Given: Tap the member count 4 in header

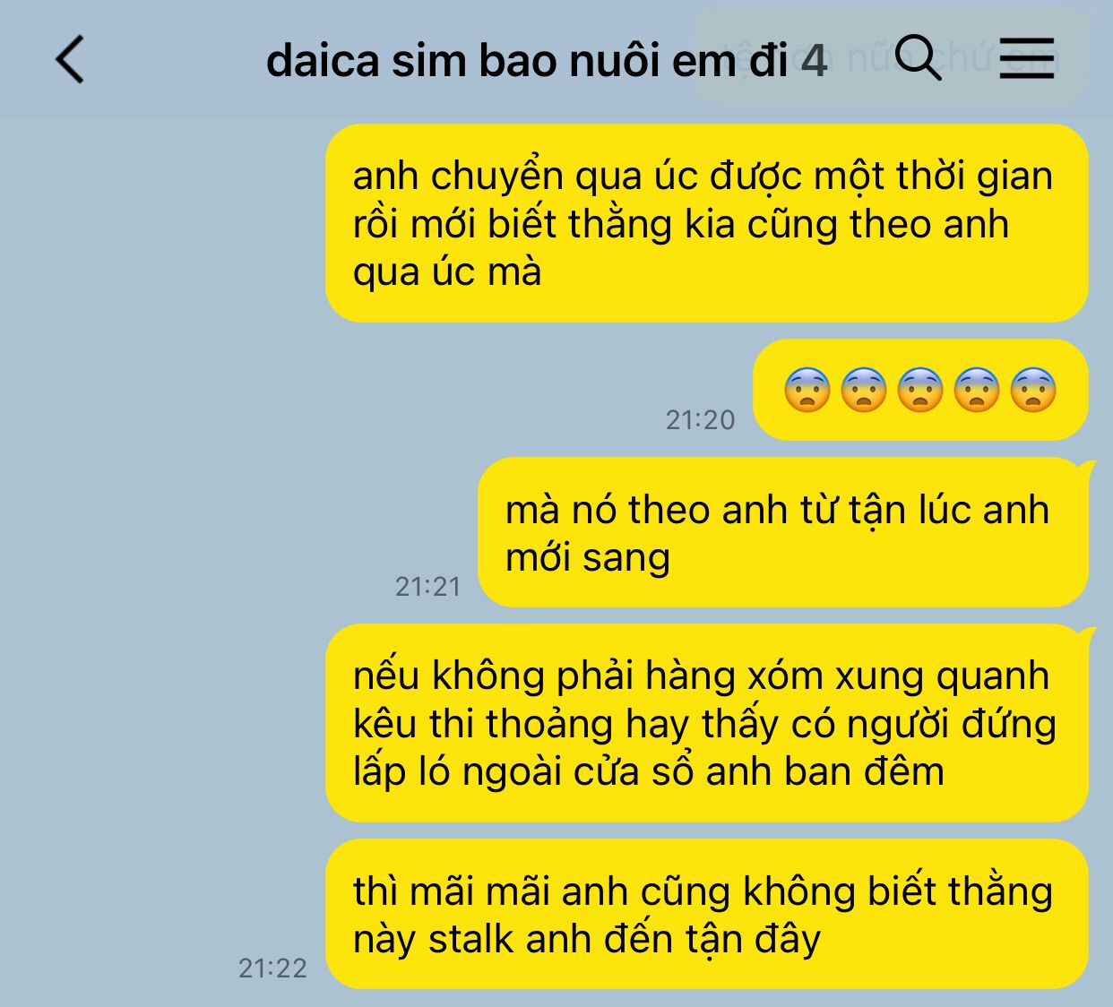Looking at the screenshot, I should [814, 61].
